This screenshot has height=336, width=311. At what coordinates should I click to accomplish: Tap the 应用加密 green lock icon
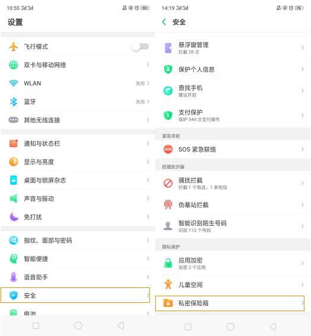168,263
